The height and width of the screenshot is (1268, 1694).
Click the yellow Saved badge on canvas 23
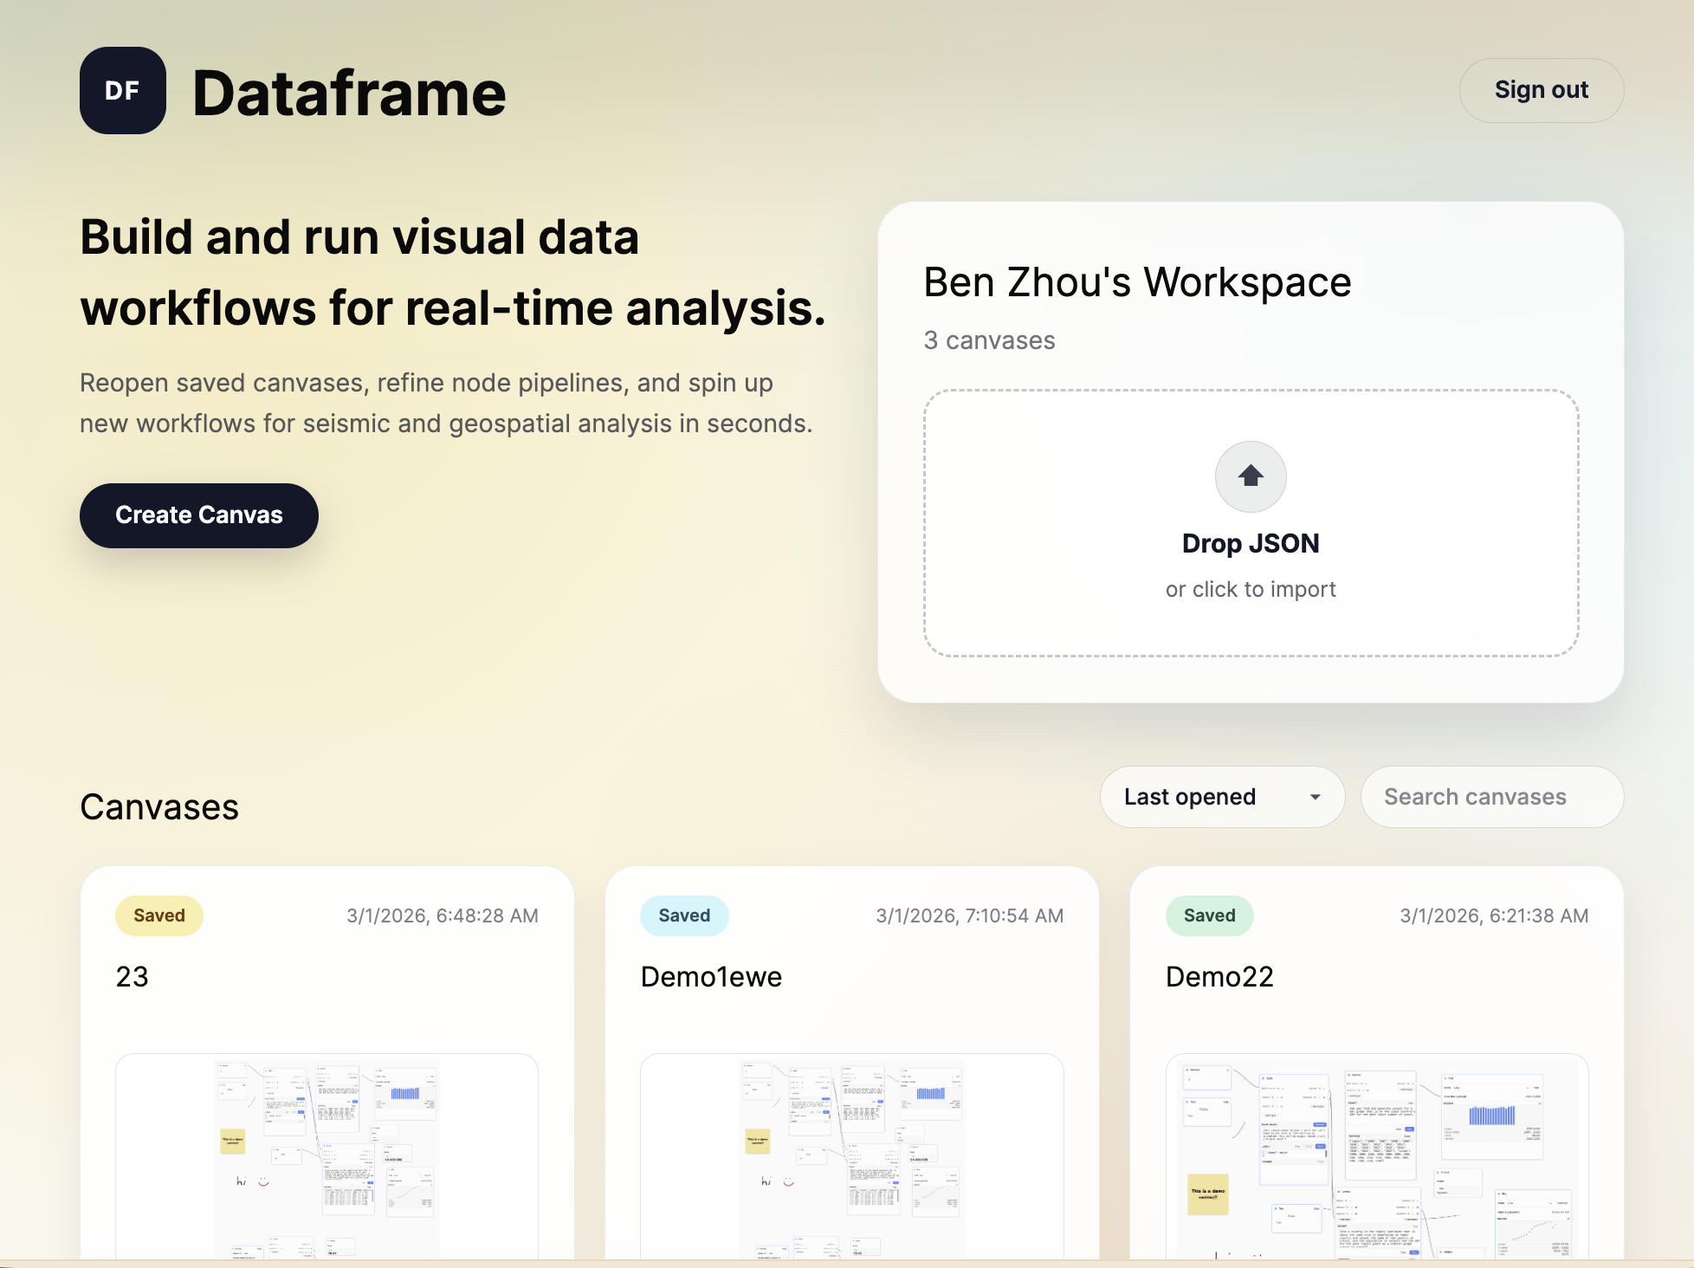pos(159,915)
